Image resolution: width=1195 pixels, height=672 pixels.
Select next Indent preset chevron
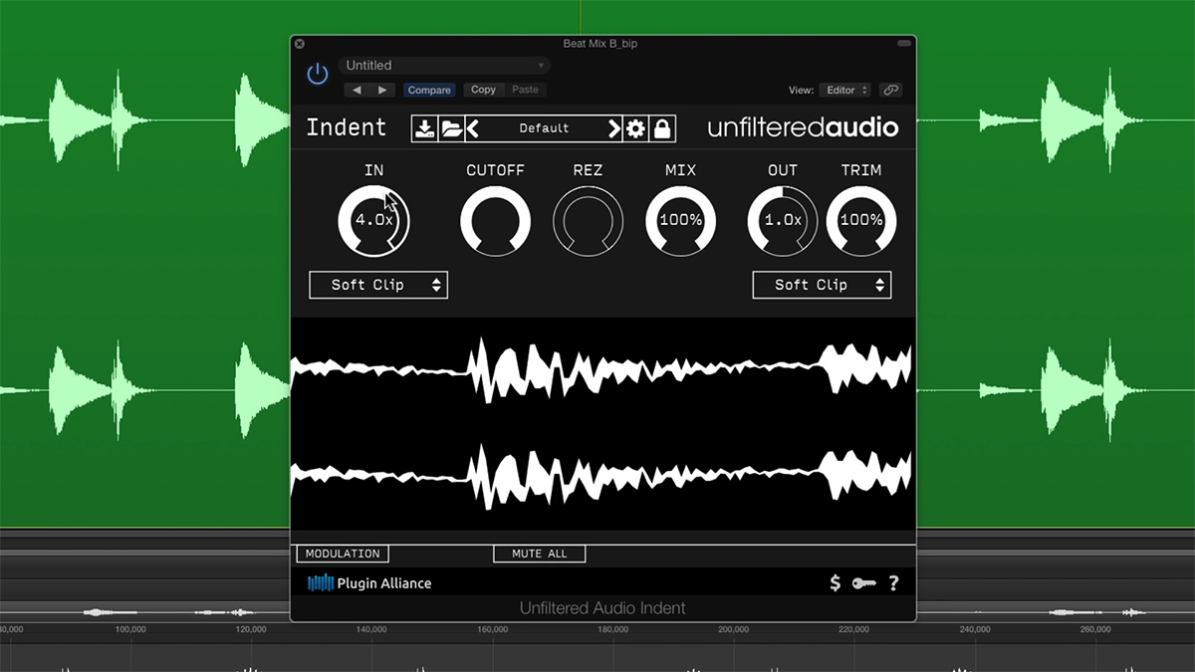[614, 128]
